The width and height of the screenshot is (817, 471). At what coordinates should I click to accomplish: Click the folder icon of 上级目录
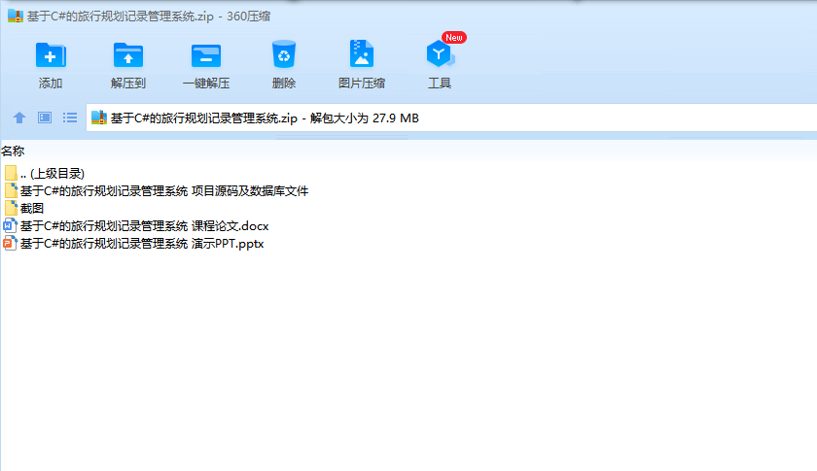pyautogui.click(x=11, y=173)
